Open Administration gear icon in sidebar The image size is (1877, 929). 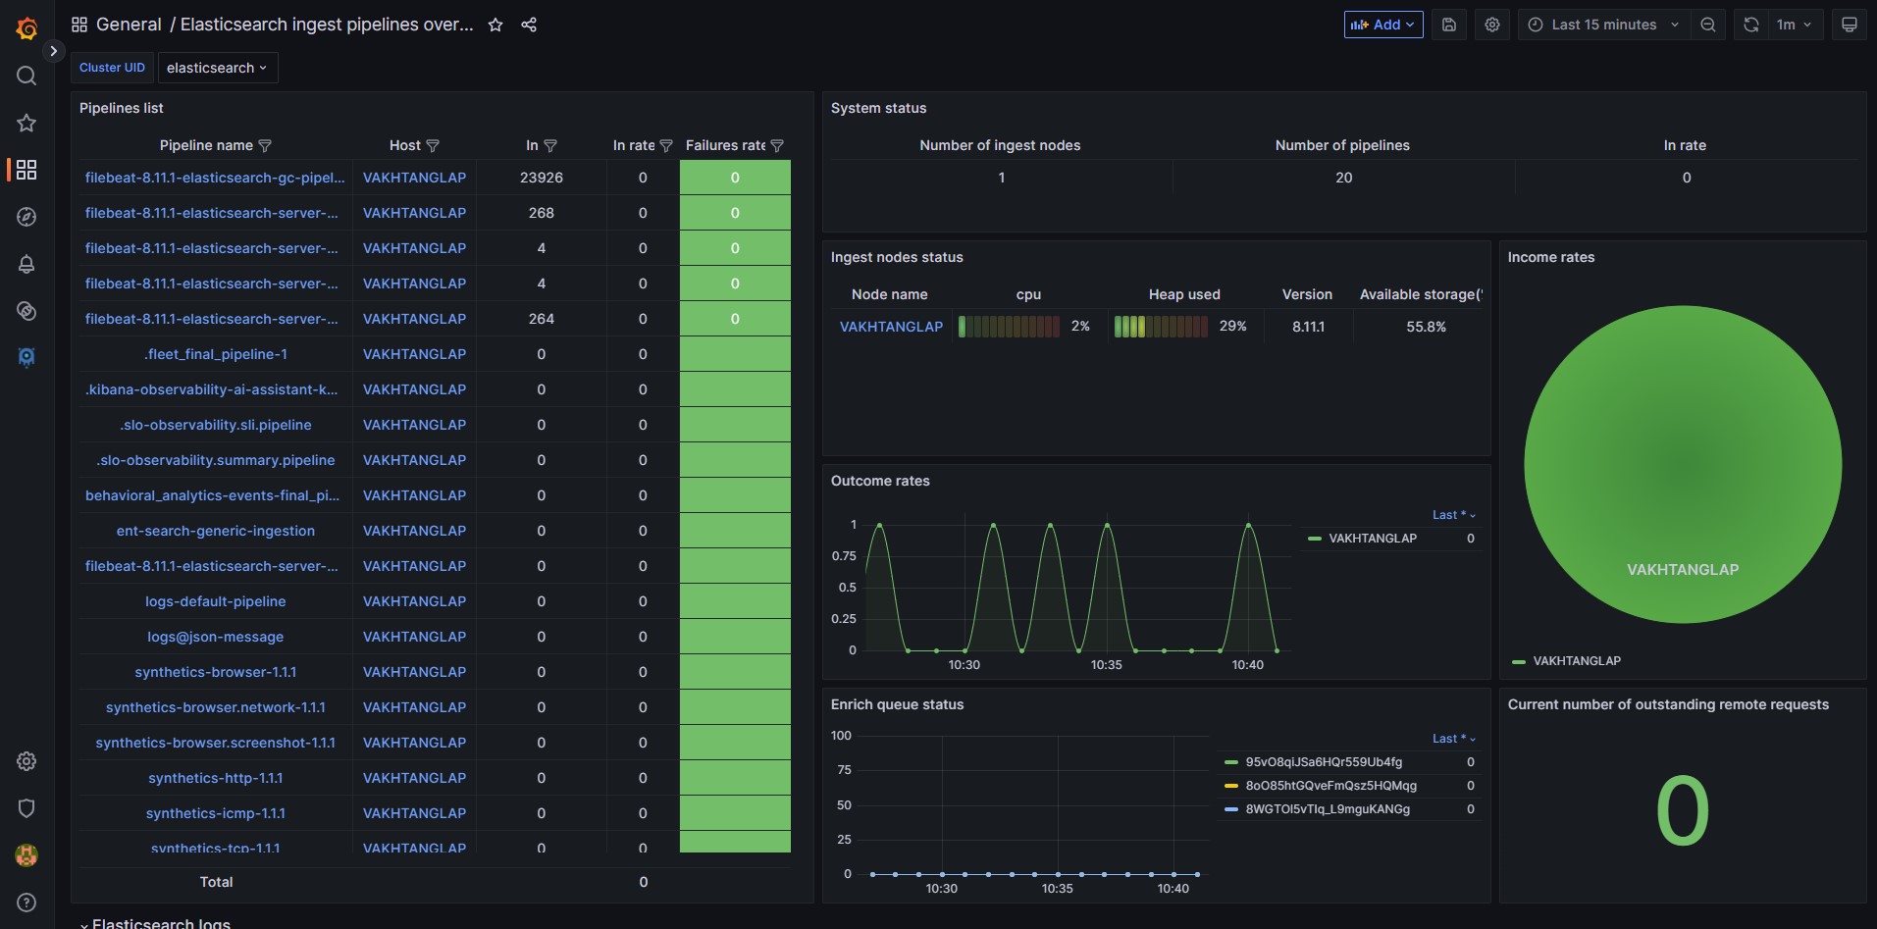pos(26,761)
